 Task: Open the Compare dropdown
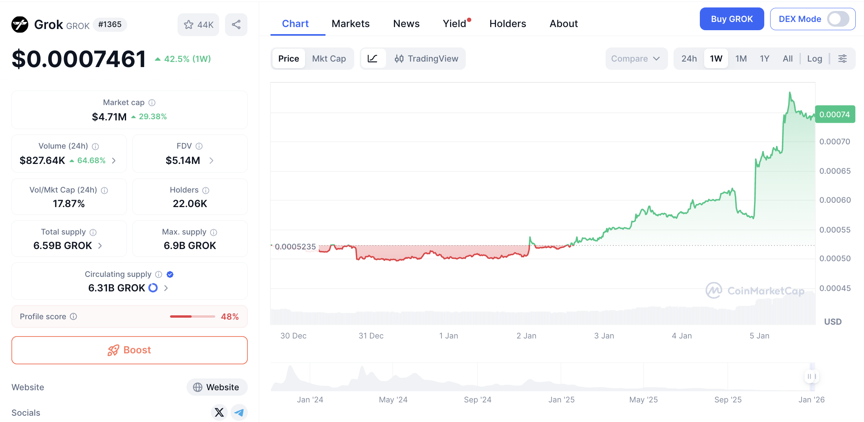(x=635, y=59)
